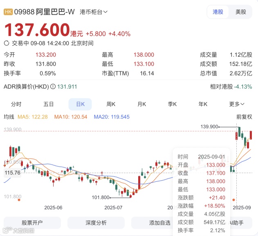Click the stock title 09988 阿里巴巴-W

(x=44, y=12)
